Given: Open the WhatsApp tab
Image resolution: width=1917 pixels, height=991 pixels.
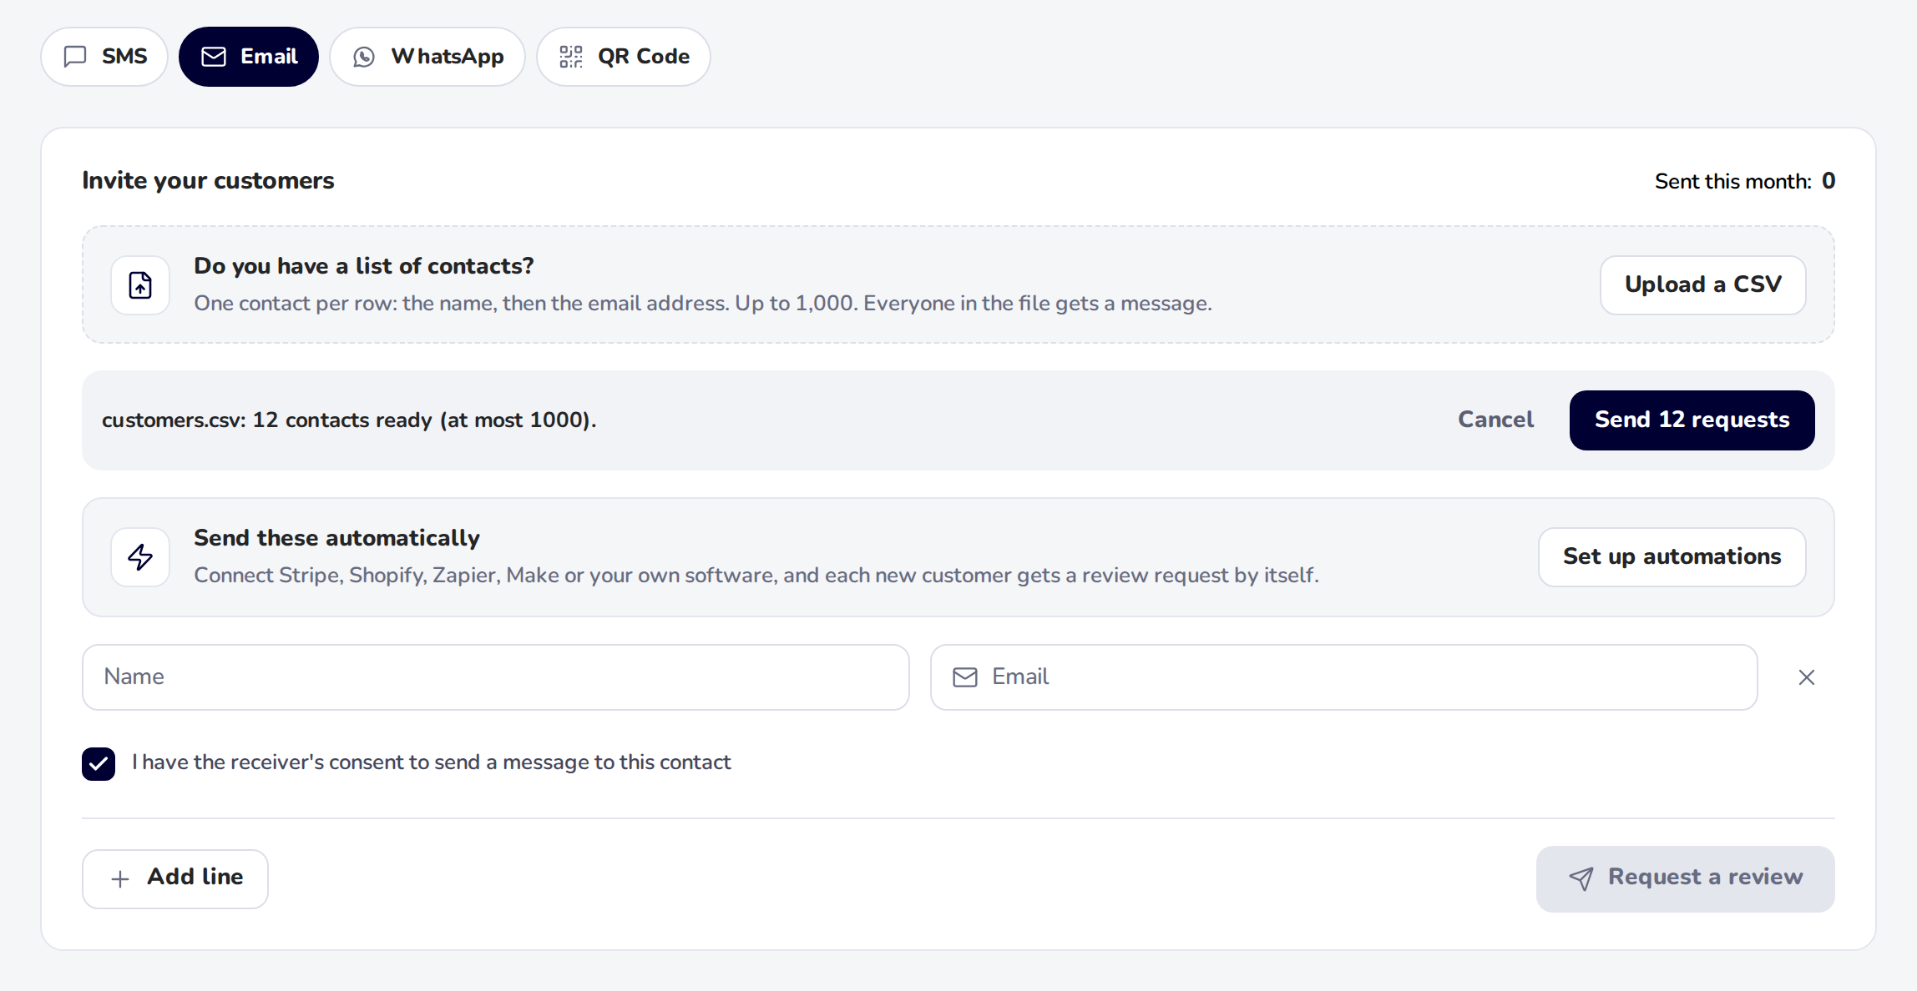Looking at the screenshot, I should click(427, 57).
